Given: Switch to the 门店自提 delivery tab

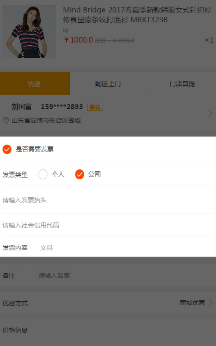Looking at the screenshot, I should click(181, 83).
